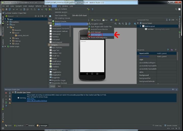Switch to the Text editor tab
The height and width of the screenshot is (131, 183).
tap(59, 86)
